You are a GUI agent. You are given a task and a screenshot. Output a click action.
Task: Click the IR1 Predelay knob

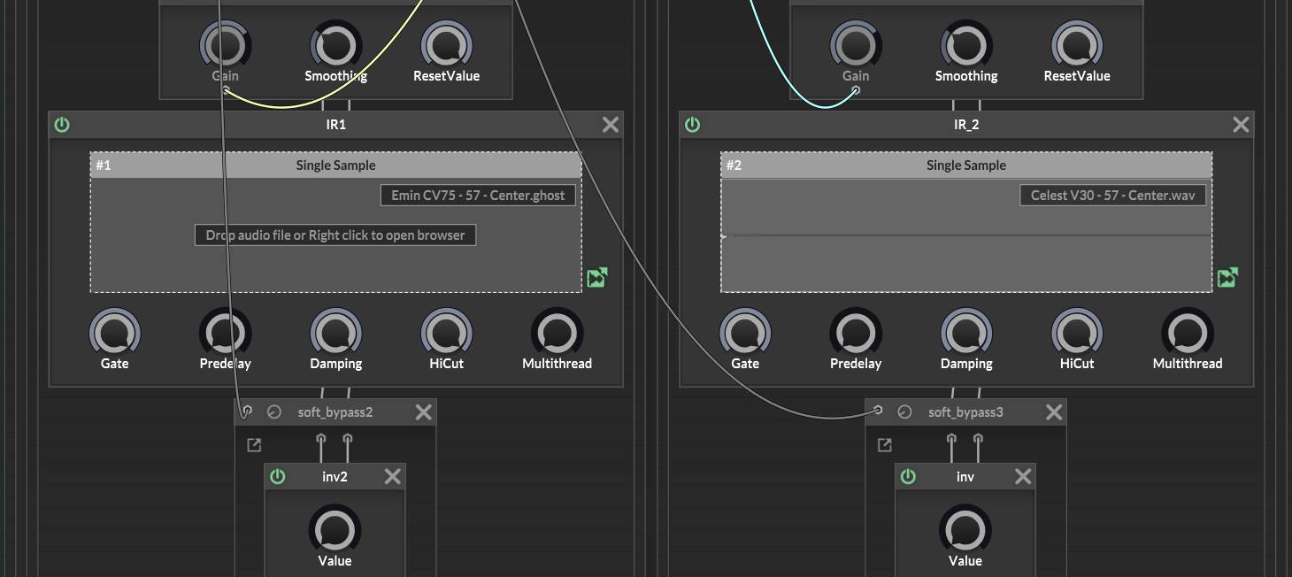[x=225, y=334]
